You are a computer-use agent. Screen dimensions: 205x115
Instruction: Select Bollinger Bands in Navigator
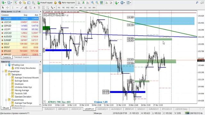pyautogui.click(x=21, y=81)
